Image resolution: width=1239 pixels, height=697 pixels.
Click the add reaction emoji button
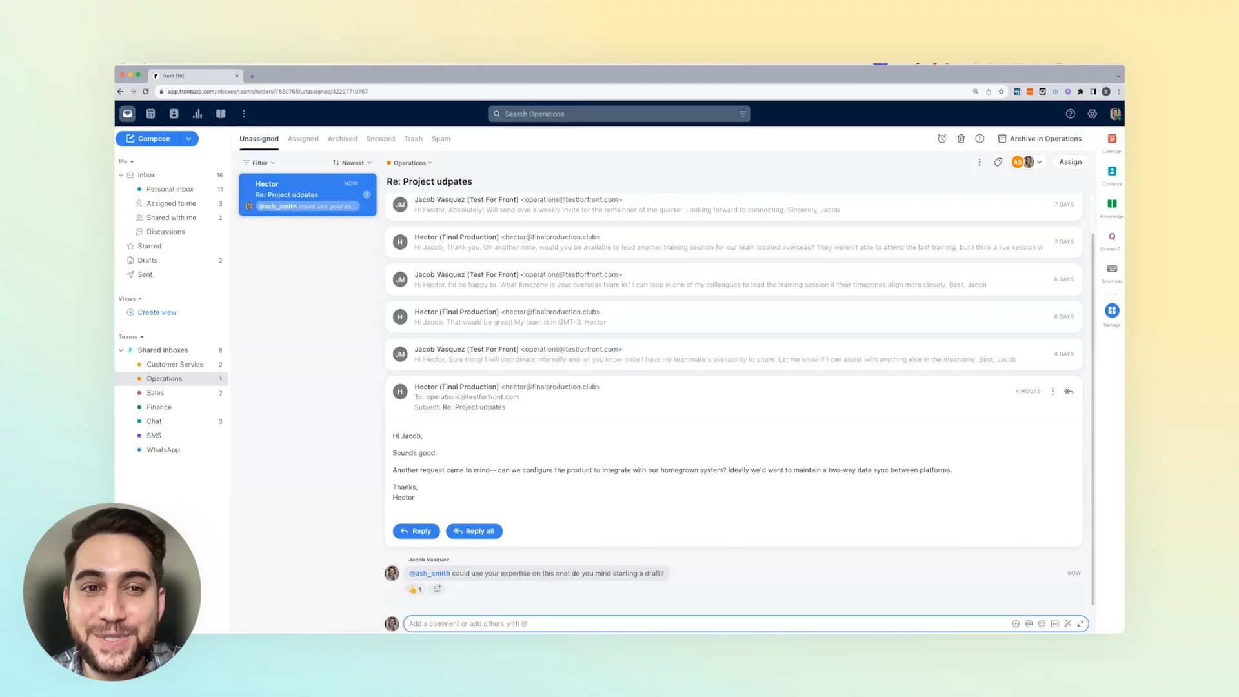tap(437, 589)
